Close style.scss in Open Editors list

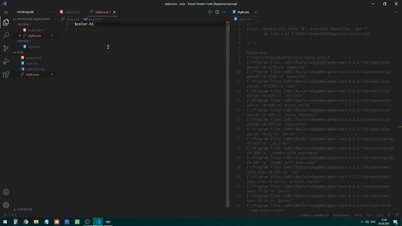[x=20, y=36]
